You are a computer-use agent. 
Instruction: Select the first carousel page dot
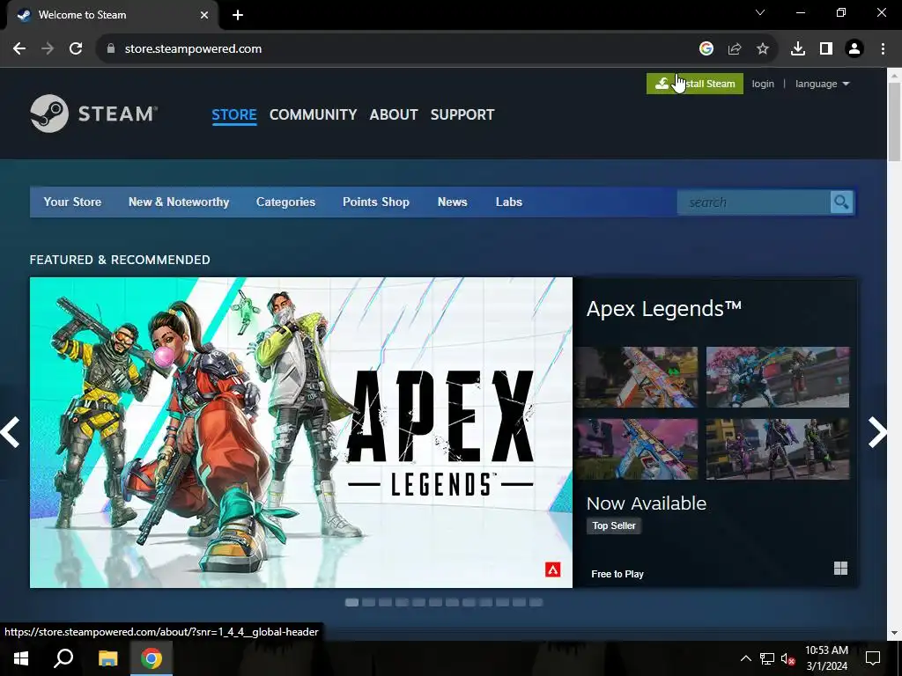(351, 602)
